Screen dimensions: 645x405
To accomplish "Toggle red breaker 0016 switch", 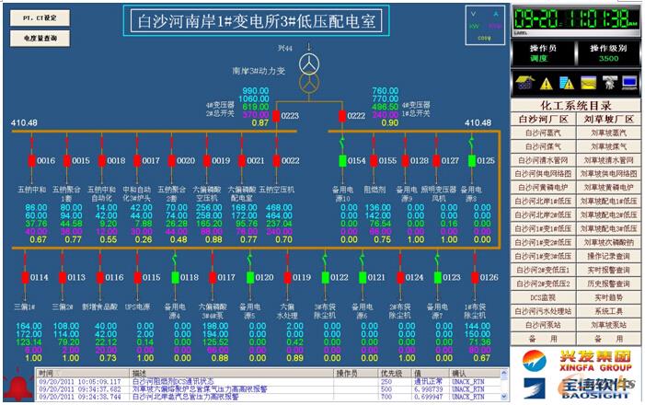I will (x=30, y=160).
